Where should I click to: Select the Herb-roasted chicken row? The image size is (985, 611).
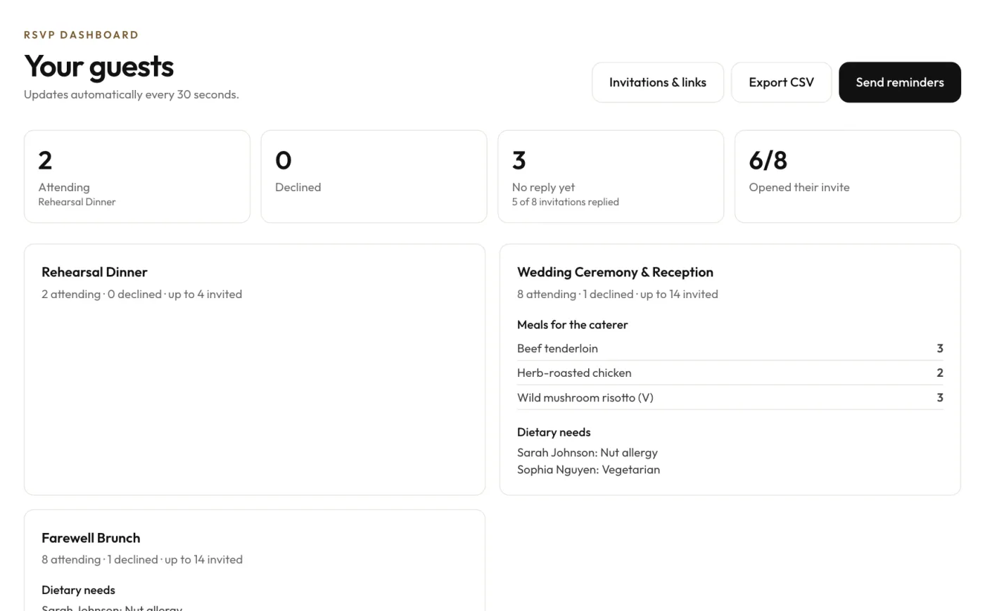click(730, 373)
